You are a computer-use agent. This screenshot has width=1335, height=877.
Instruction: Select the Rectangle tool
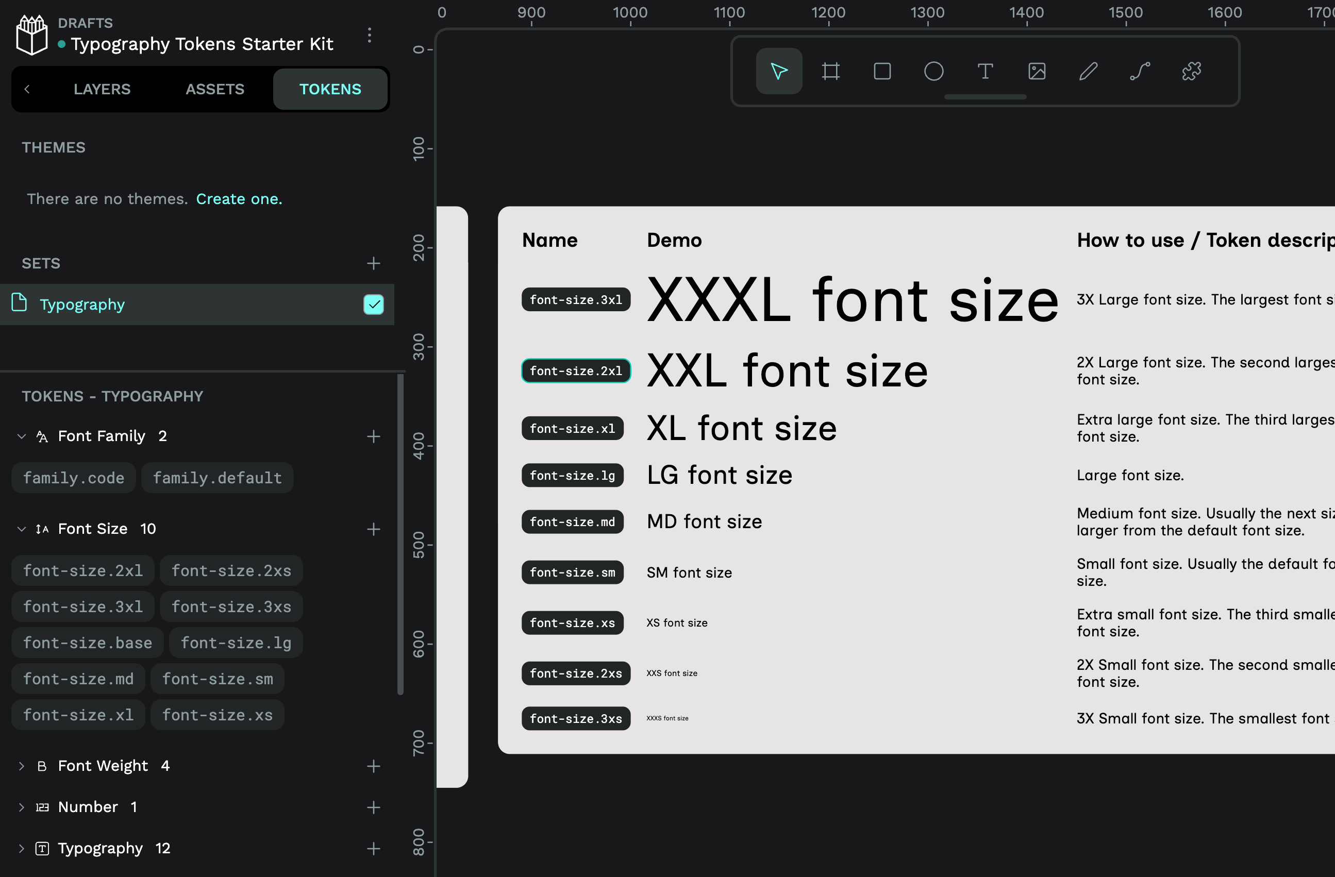tap(882, 71)
